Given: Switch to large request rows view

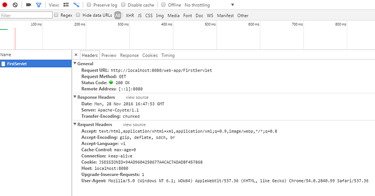Looking at the screenshot, I should [66, 5].
